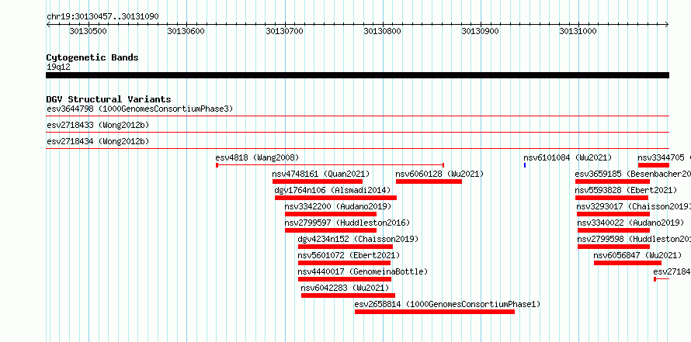The image size is (691, 342).
Task: Click the Cytogenetic Bands track title
Action: point(92,57)
